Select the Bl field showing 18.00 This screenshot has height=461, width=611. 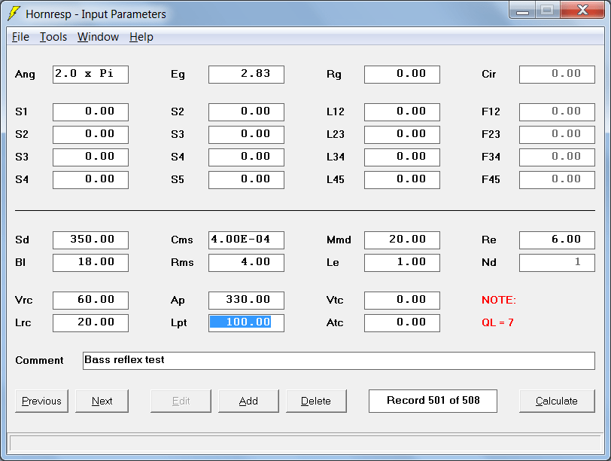point(90,263)
